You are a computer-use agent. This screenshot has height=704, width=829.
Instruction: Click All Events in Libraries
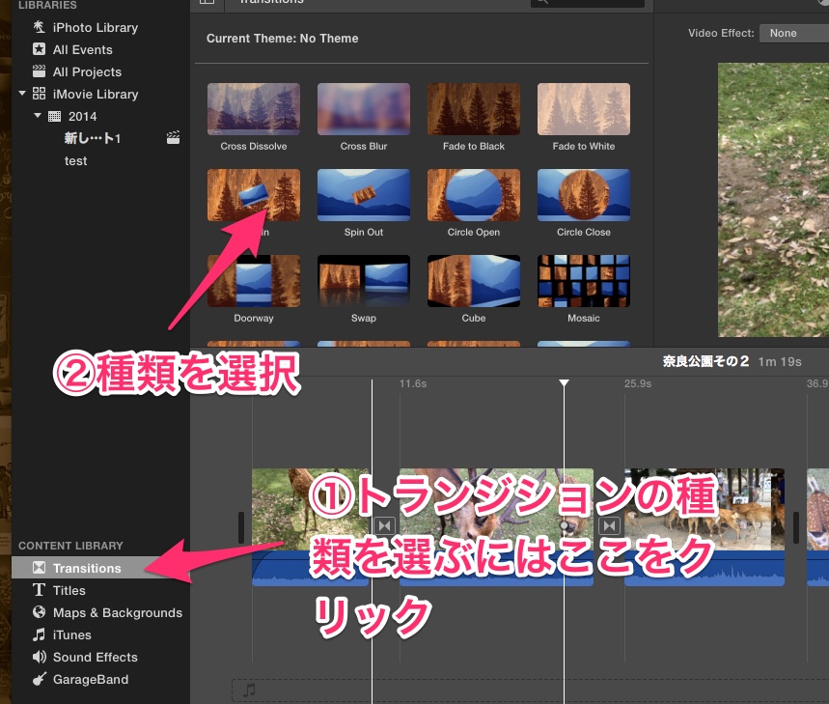(x=81, y=49)
